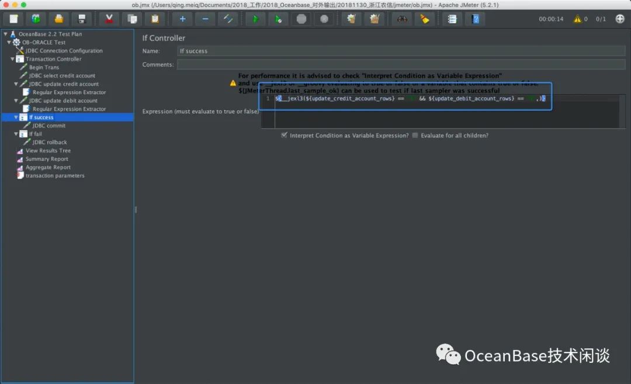Click the Name field containing If success
The height and width of the screenshot is (384, 631).
(401, 51)
